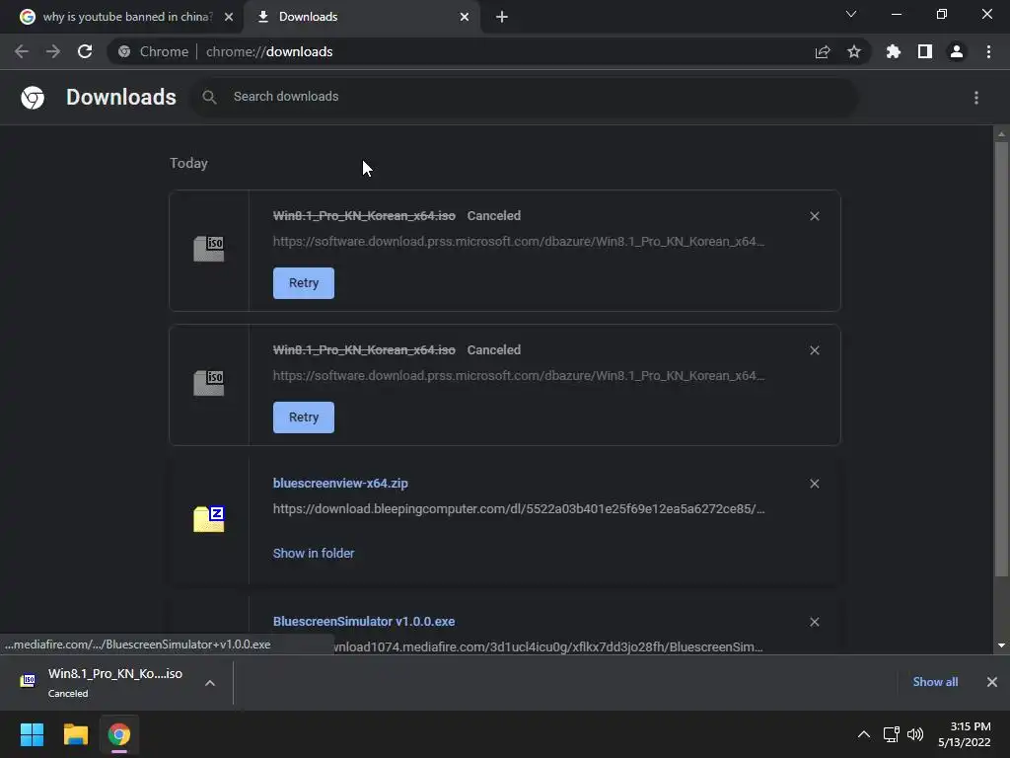The height and width of the screenshot is (758, 1010).
Task: Close the 'why is youtube banned' tab
Action: (229, 17)
